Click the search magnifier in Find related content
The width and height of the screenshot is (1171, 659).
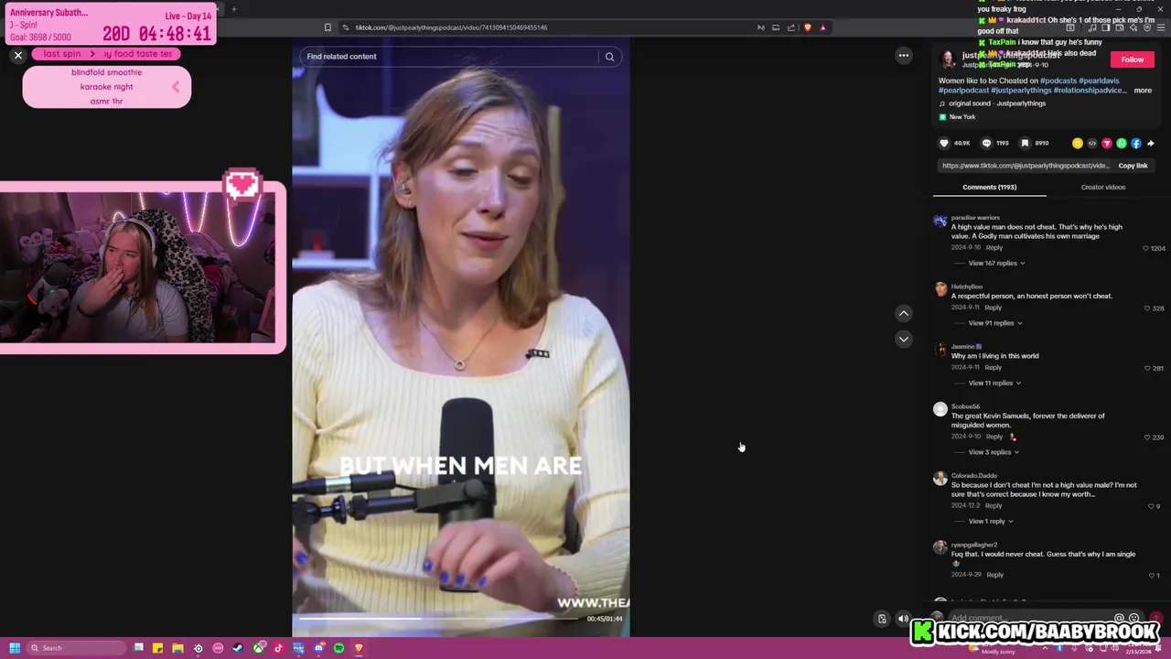[609, 57]
